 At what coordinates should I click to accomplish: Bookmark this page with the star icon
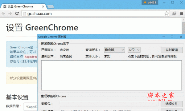(166, 14)
